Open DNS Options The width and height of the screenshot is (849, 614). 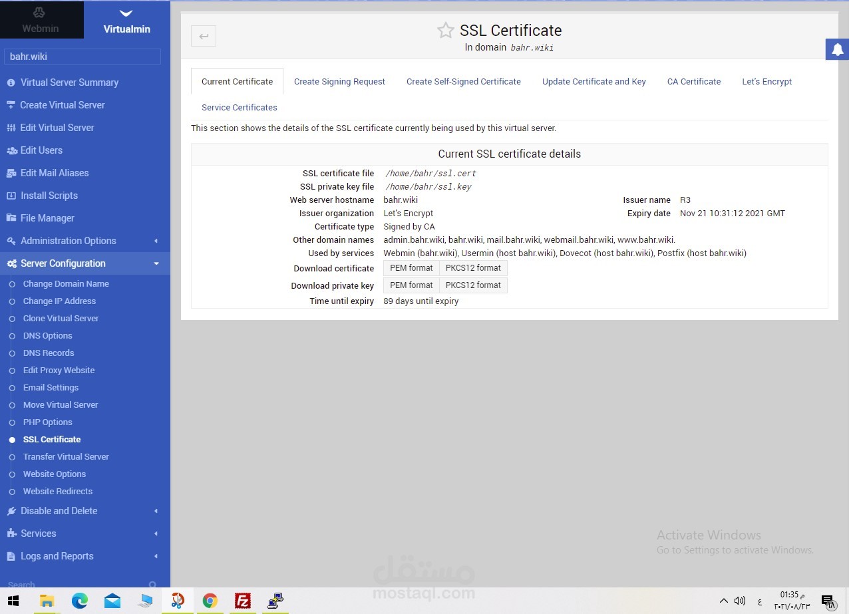(47, 336)
